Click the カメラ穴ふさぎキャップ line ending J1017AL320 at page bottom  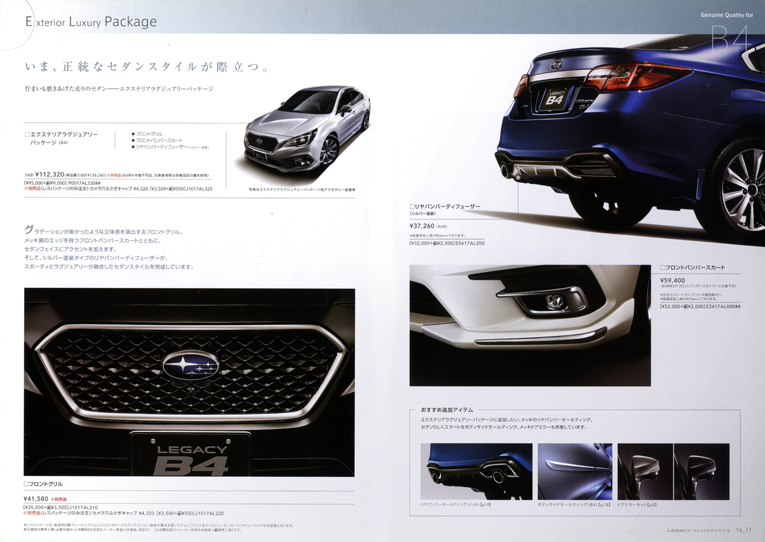pos(123,513)
